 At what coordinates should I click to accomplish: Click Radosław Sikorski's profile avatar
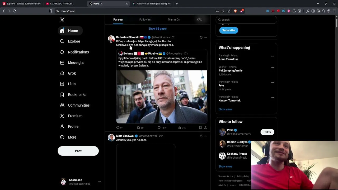tap(111, 39)
